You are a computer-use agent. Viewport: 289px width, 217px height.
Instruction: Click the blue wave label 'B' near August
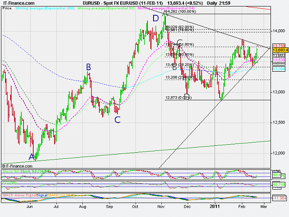pyautogui.click(x=88, y=67)
